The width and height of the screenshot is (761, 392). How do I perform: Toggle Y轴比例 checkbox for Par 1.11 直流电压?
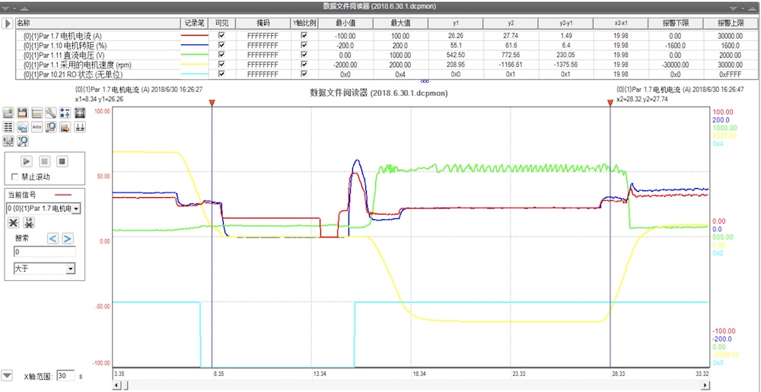(304, 55)
